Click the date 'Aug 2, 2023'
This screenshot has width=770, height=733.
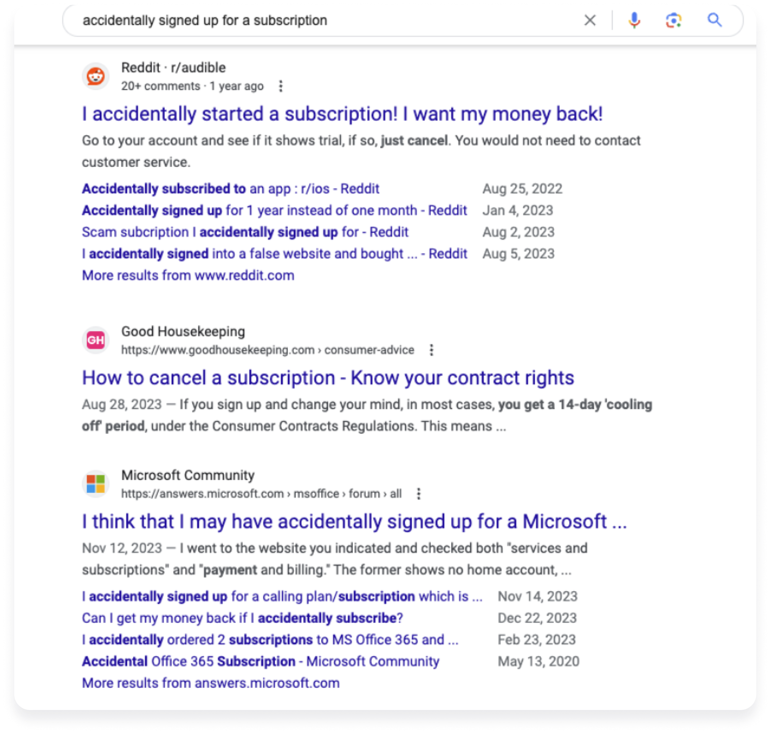518,232
